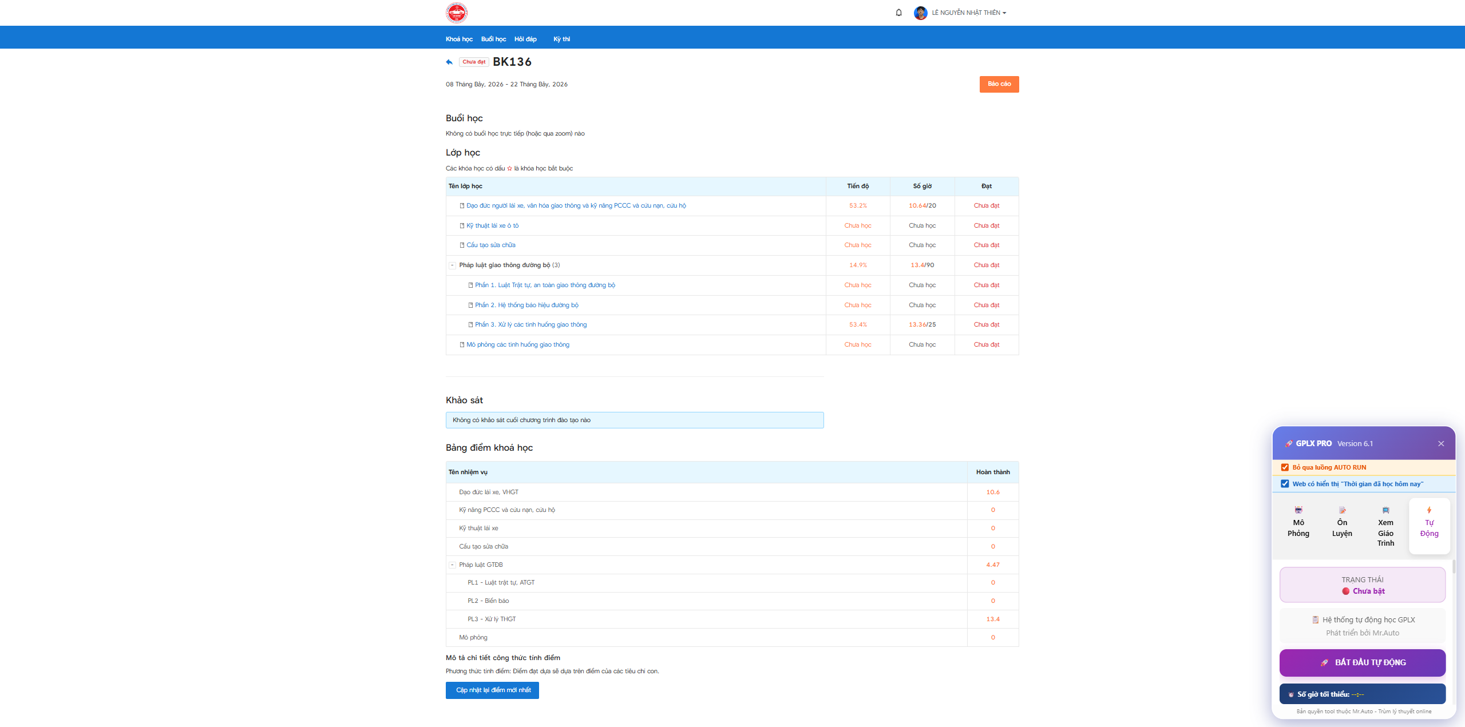The image size is (1465, 727).
Task: Click the red star required-course icon
Action: click(x=509, y=168)
